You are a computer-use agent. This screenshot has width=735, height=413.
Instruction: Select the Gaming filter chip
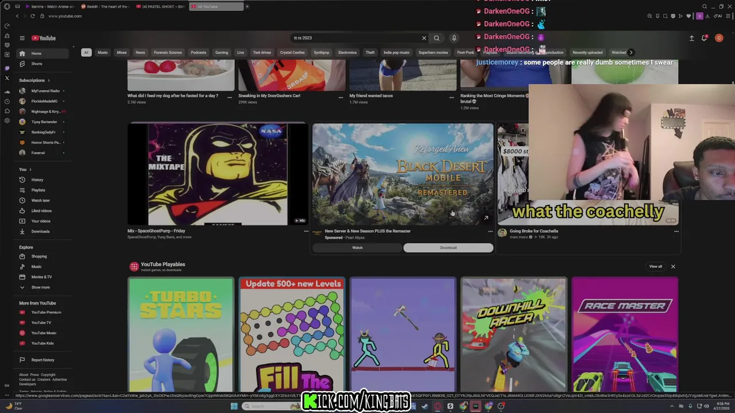click(222, 52)
